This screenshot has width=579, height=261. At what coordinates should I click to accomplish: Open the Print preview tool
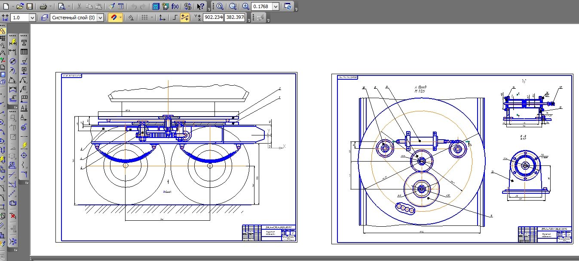(61, 6)
